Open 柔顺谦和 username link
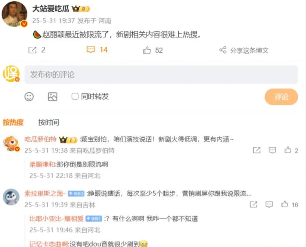Viewport: 306px width, 247px height. coord(42,165)
